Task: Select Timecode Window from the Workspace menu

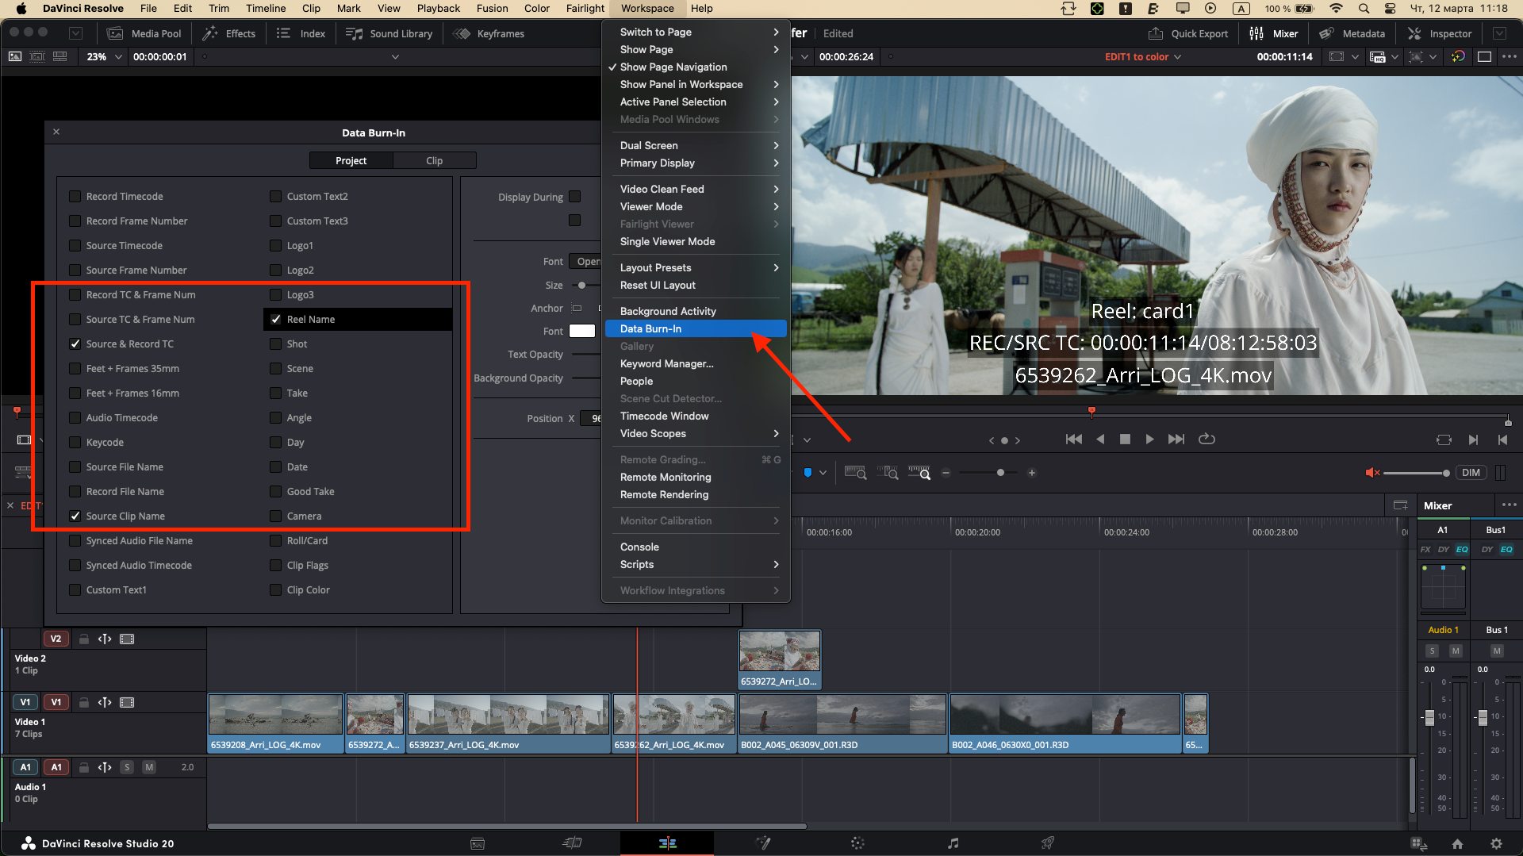Action: click(665, 416)
